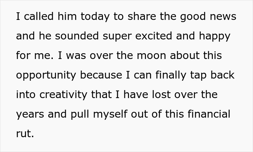Viewport: 253px width, 152px height.
Task: Click the word "myself" in the paragraph
Action: [110, 115]
